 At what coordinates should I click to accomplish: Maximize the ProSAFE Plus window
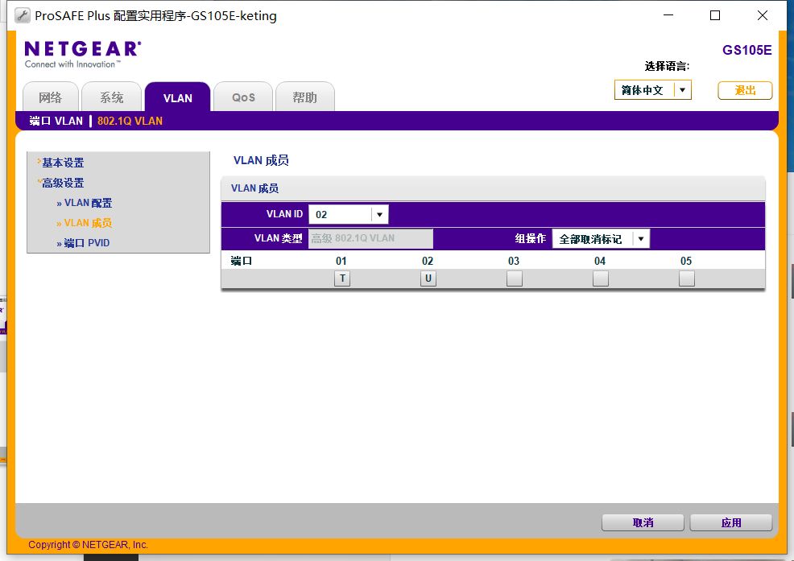[x=715, y=15]
